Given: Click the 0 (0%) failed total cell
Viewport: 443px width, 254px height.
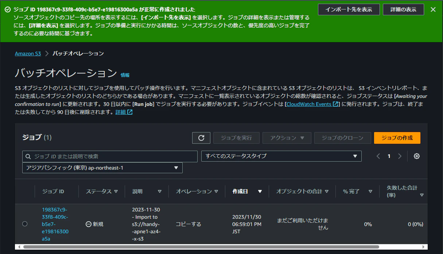Looking at the screenshot, I should click(x=416, y=224).
